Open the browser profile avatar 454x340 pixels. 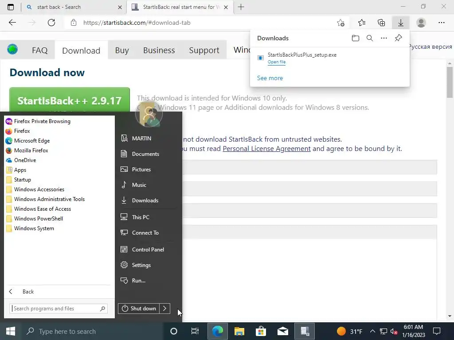421,23
